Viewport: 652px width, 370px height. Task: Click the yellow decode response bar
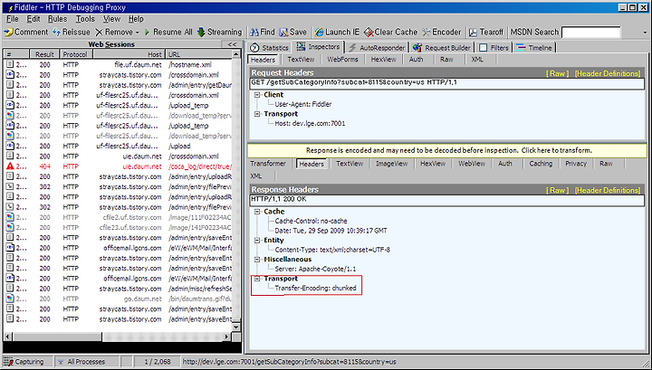point(447,150)
